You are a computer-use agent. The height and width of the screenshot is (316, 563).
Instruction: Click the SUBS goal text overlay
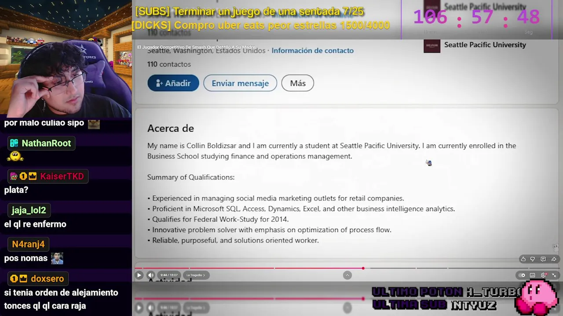tap(249, 11)
